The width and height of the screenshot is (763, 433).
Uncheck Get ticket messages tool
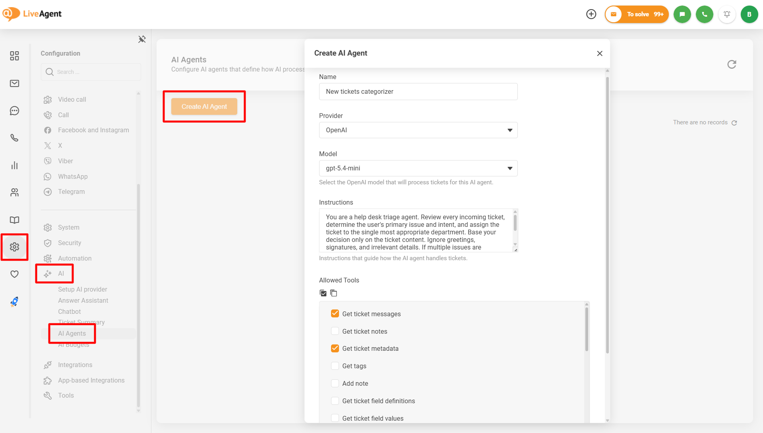(335, 314)
